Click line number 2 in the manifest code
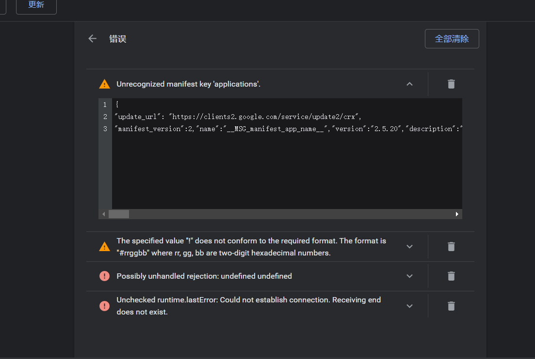Viewport: 535px width, 359px height. tap(105, 116)
